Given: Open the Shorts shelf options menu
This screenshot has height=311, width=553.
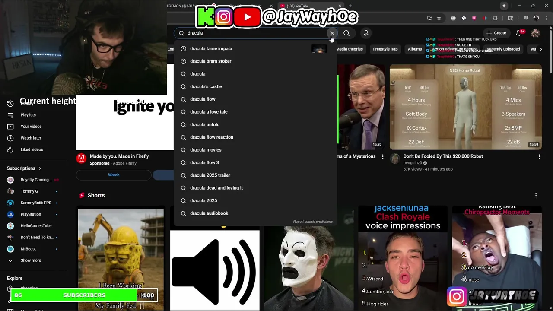Looking at the screenshot, I should pyautogui.click(x=536, y=195).
